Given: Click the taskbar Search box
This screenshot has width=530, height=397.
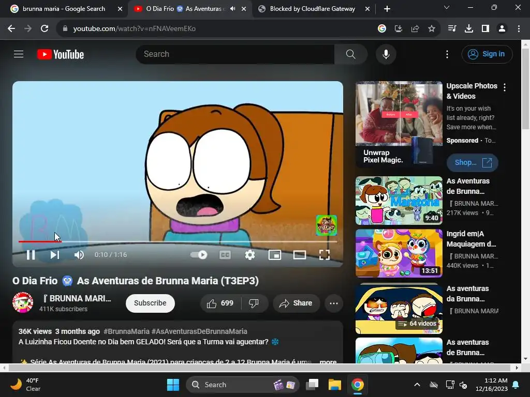Looking at the screenshot, I should 243,385.
